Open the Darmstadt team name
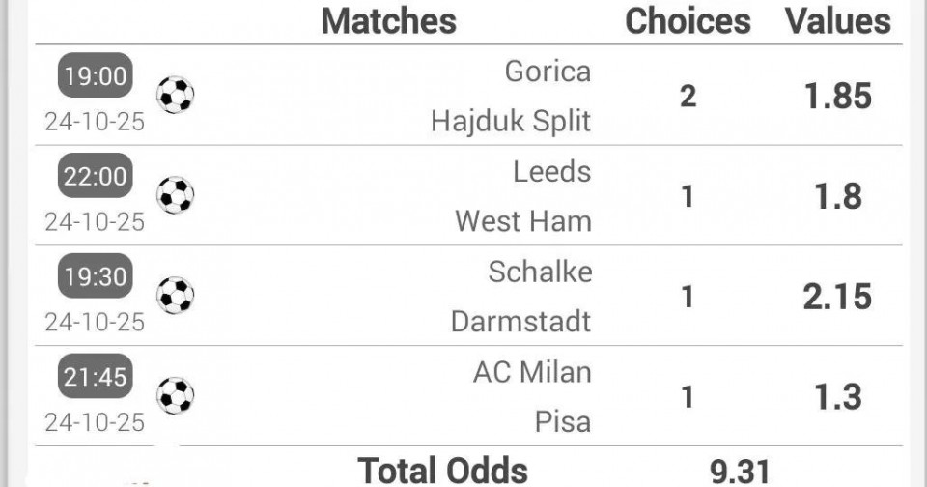Screen dimensions: 927x487 point(520,321)
